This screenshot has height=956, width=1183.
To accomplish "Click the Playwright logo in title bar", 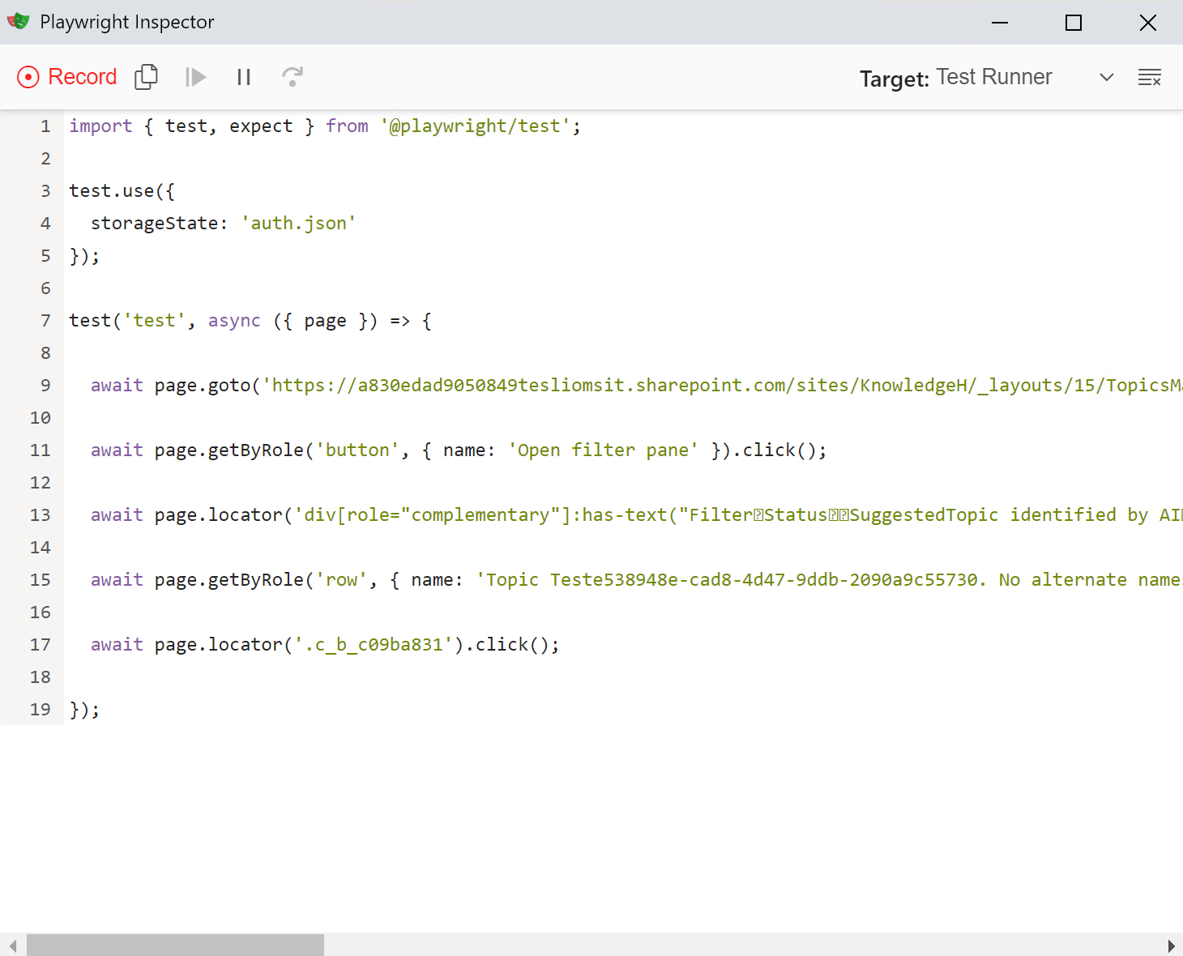I will (18, 21).
